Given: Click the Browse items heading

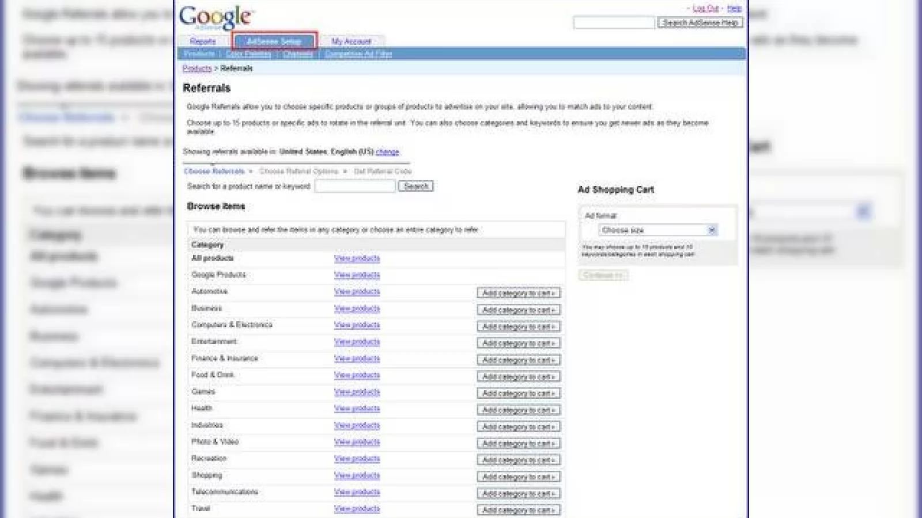Looking at the screenshot, I should pyautogui.click(x=216, y=206).
